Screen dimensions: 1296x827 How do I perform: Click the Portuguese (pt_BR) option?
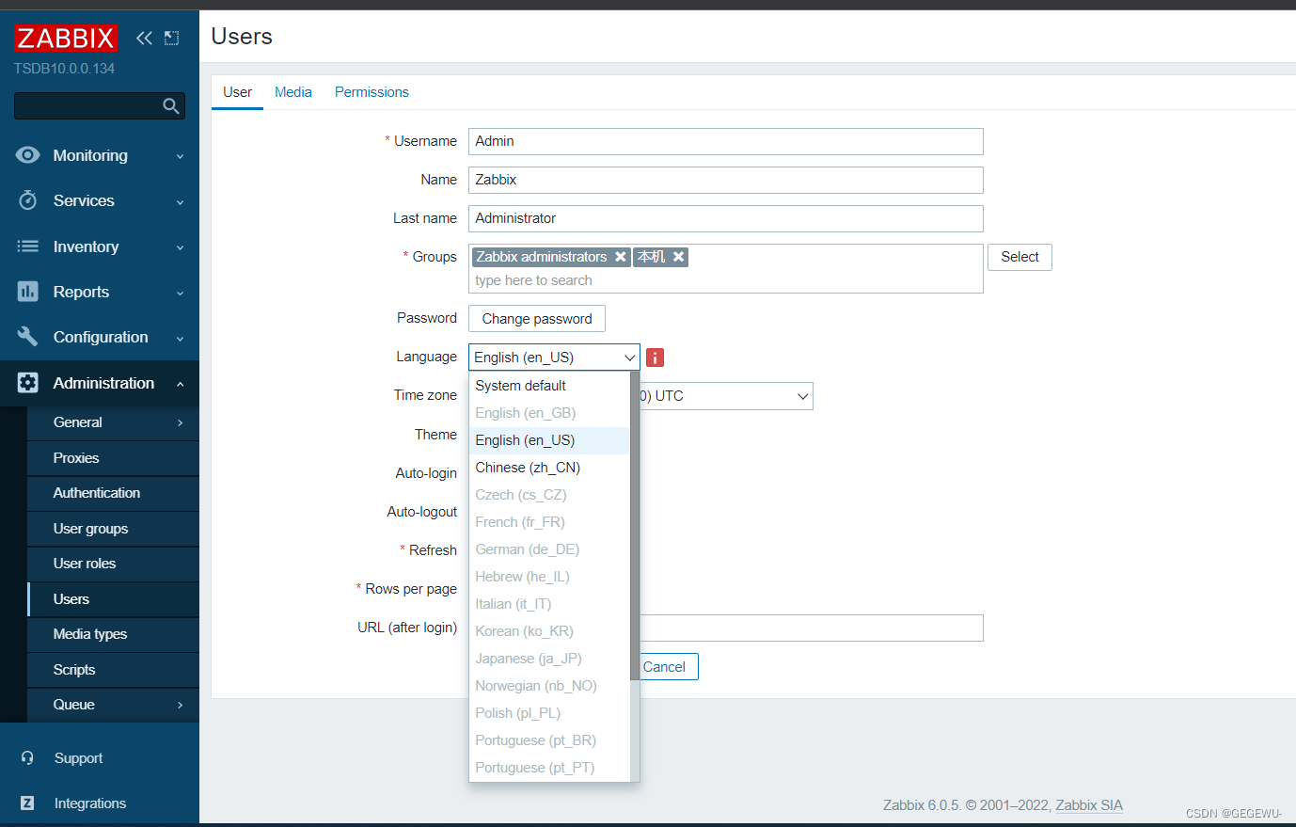[549, 740]
